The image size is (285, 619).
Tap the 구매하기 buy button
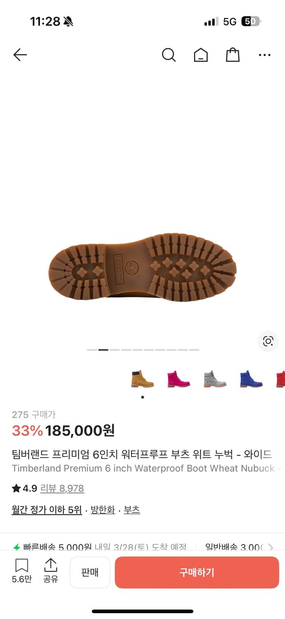197,572
